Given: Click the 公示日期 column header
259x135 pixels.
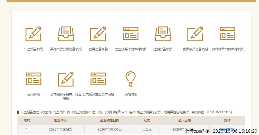Looking at the screenshot, I should tap(184, 120).
